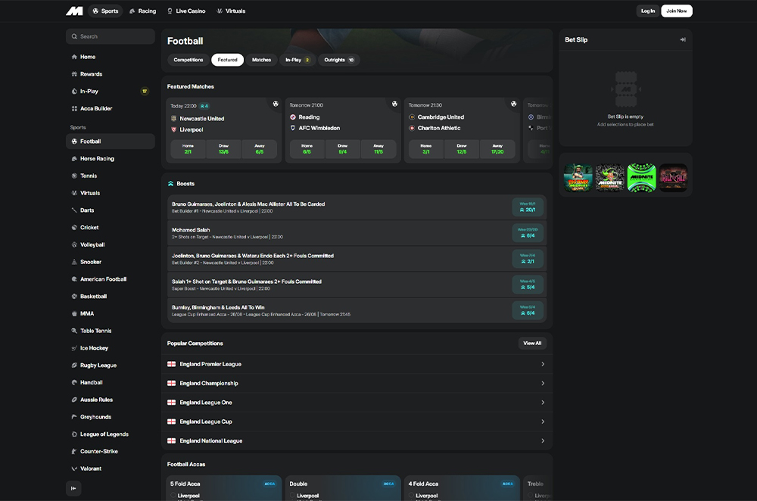Click football icon on Reading match card
757x501 pixels.
point(394,104)
